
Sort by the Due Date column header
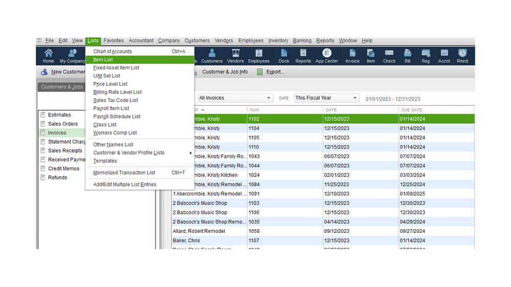412,110
